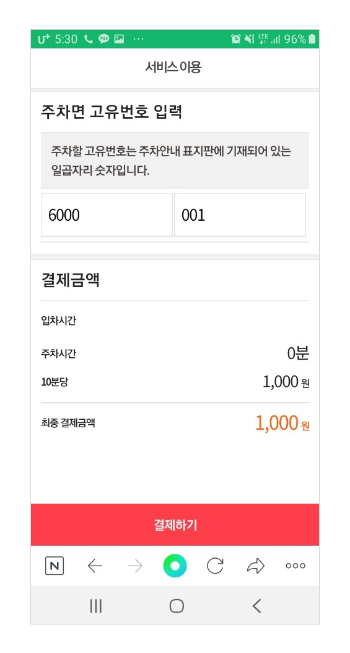Reload the page with refresh icon
This screenshot has width=350, height=653.
point(215,566)
